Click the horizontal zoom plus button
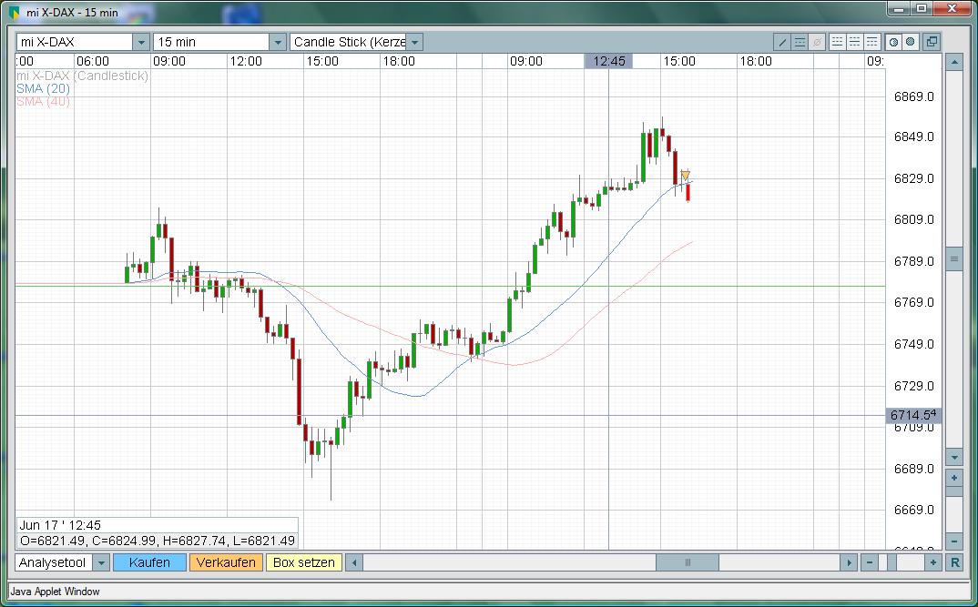The image size is (978, 607). pyautogui.click(x=933, y=562)
